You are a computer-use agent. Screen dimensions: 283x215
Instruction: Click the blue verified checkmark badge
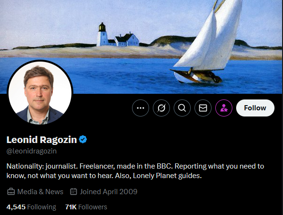click(83, 139)
